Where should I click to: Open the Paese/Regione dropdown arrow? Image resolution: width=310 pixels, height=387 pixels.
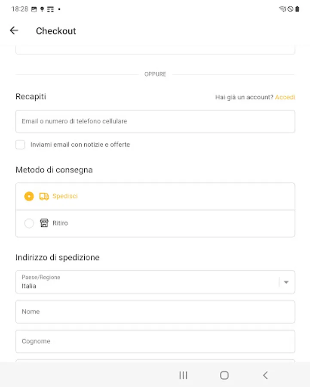coord(286,282)
